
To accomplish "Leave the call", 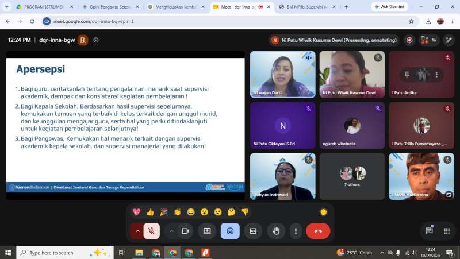I will tap(318, 231).
